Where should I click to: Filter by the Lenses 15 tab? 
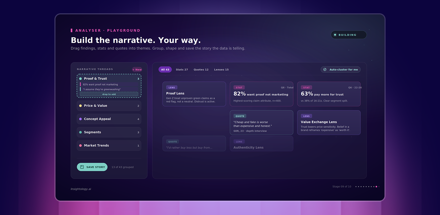click(x=221, y=70)
